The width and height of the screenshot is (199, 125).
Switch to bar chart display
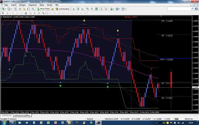pos(74,9)
